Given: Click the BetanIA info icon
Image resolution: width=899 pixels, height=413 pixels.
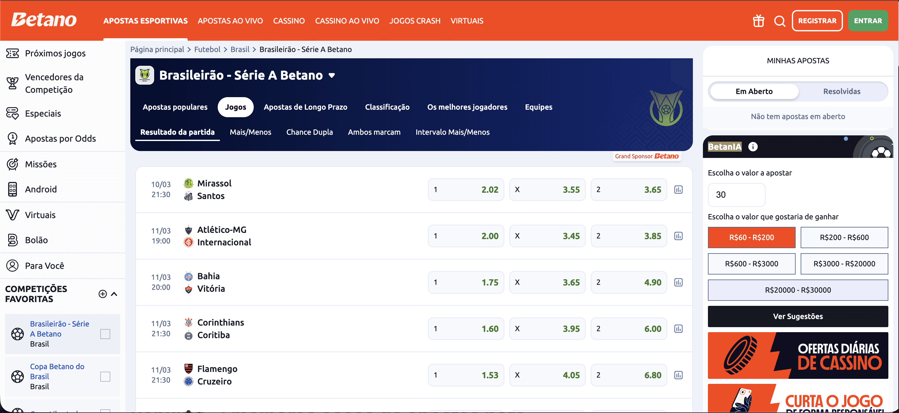Looking at the screenshot, I should pos(753,147).
